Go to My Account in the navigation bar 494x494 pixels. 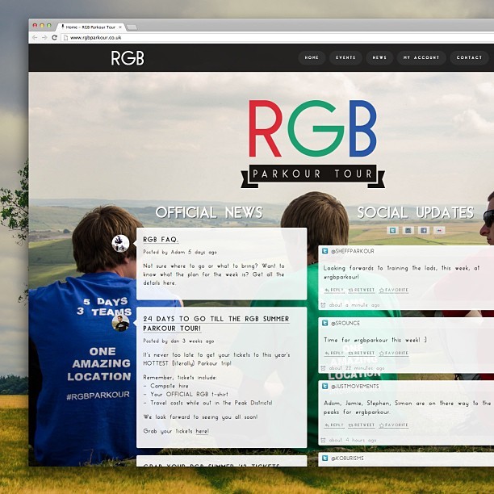421,57
